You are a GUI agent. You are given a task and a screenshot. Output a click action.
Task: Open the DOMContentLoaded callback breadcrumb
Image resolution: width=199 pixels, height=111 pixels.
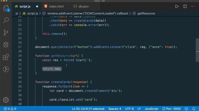[86, 14]
